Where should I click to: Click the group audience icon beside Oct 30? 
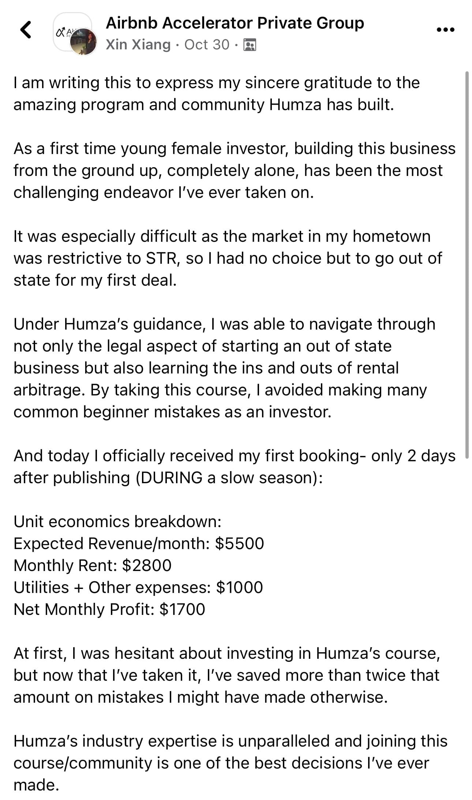pyautogui.click(x=250, y=45)
